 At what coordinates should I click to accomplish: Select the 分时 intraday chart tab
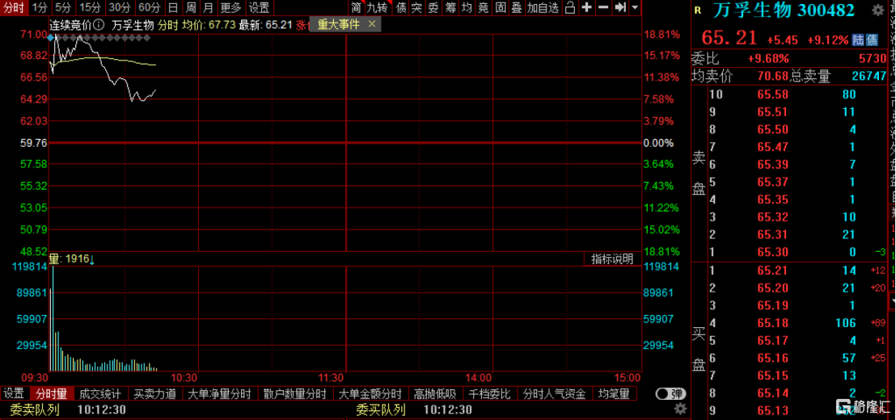click(x=15, y=7)
